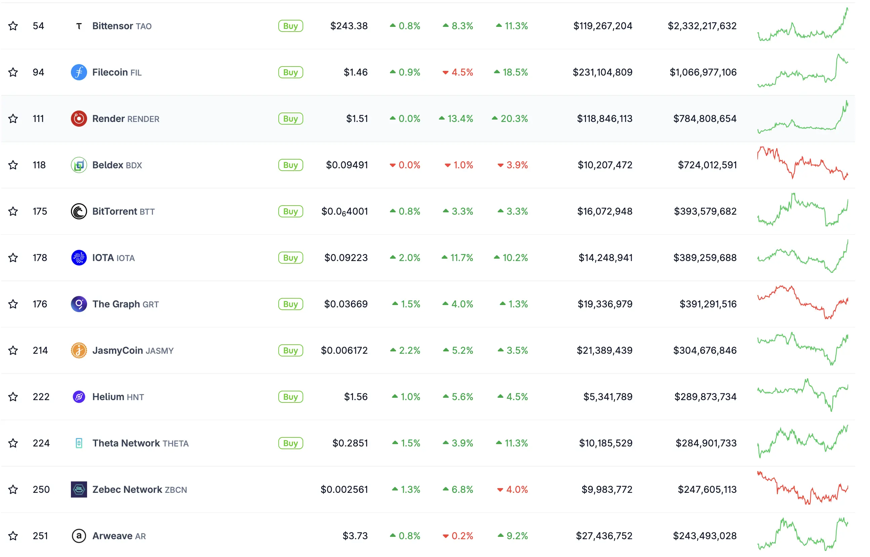
Task: Star Filecoin to favorite it
Action: coord(13,72)
